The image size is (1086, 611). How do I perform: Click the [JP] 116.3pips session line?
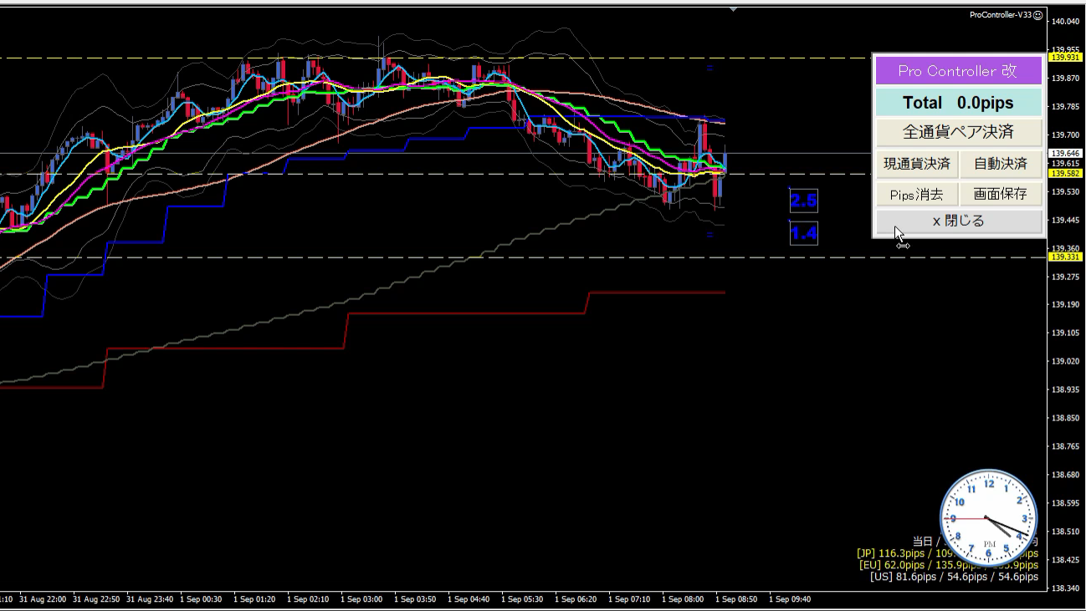[947, 553]
